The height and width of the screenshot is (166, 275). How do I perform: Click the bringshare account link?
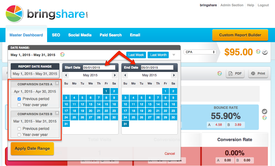[208, 5]
